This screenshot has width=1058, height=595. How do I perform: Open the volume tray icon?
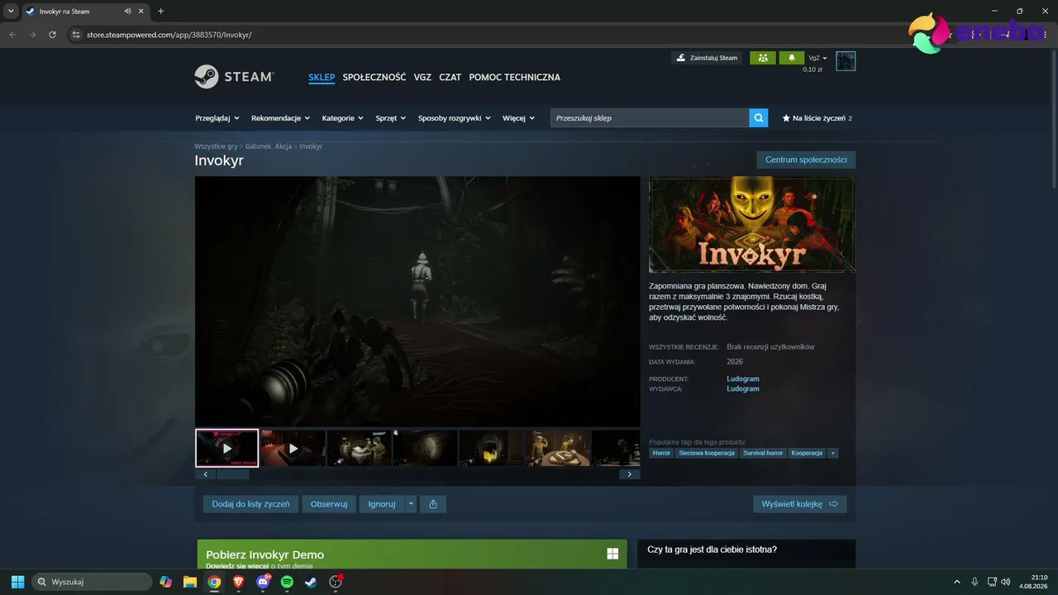[1006, 582]
